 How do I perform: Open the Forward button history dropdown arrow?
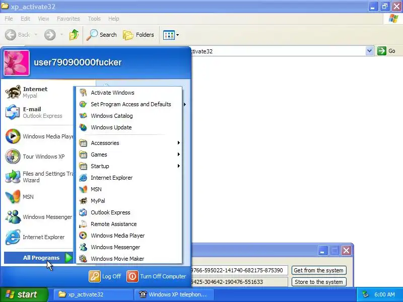point(61,34)
